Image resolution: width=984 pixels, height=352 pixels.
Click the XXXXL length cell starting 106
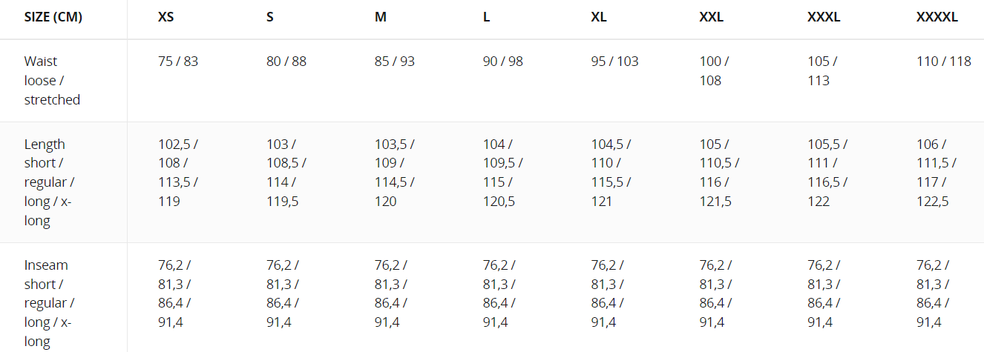coord(937,173)
